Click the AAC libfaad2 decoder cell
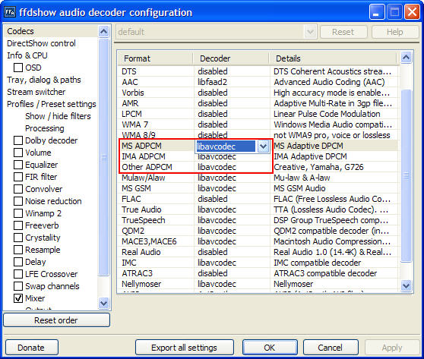 [x=232, y=82]
